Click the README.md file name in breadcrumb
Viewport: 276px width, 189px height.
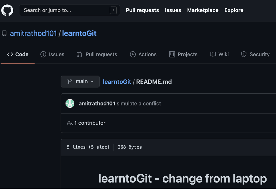point(154,82)
